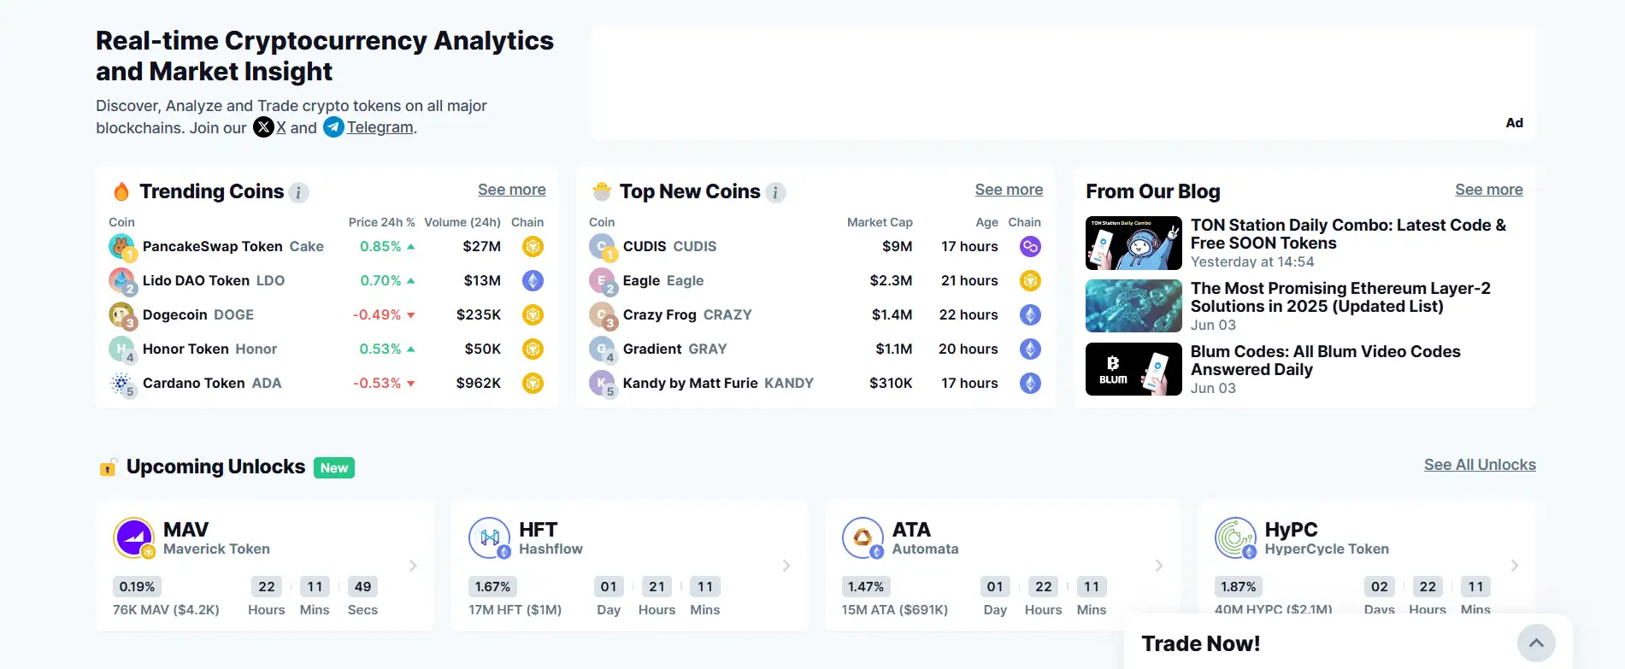
Task: Click the Hashflow HFT logo
Action: point(489,538)
